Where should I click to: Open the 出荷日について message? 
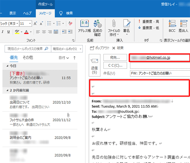[40, 103]
